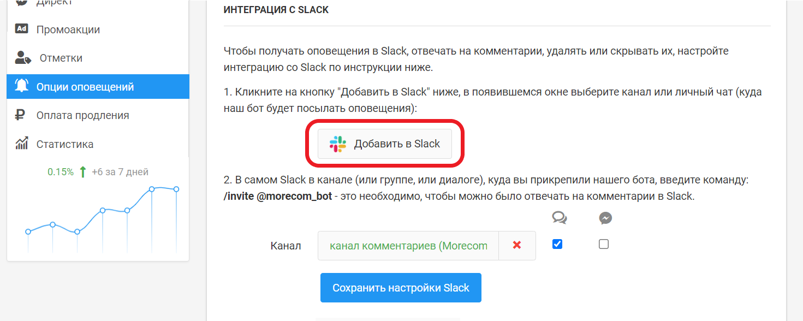Click the last data point on the graph

pos(175,188)
